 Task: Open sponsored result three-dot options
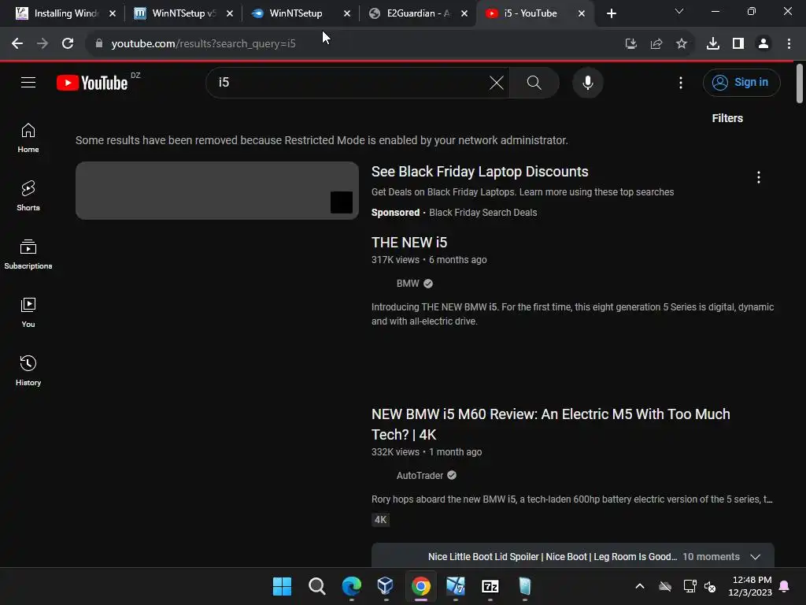758,177
